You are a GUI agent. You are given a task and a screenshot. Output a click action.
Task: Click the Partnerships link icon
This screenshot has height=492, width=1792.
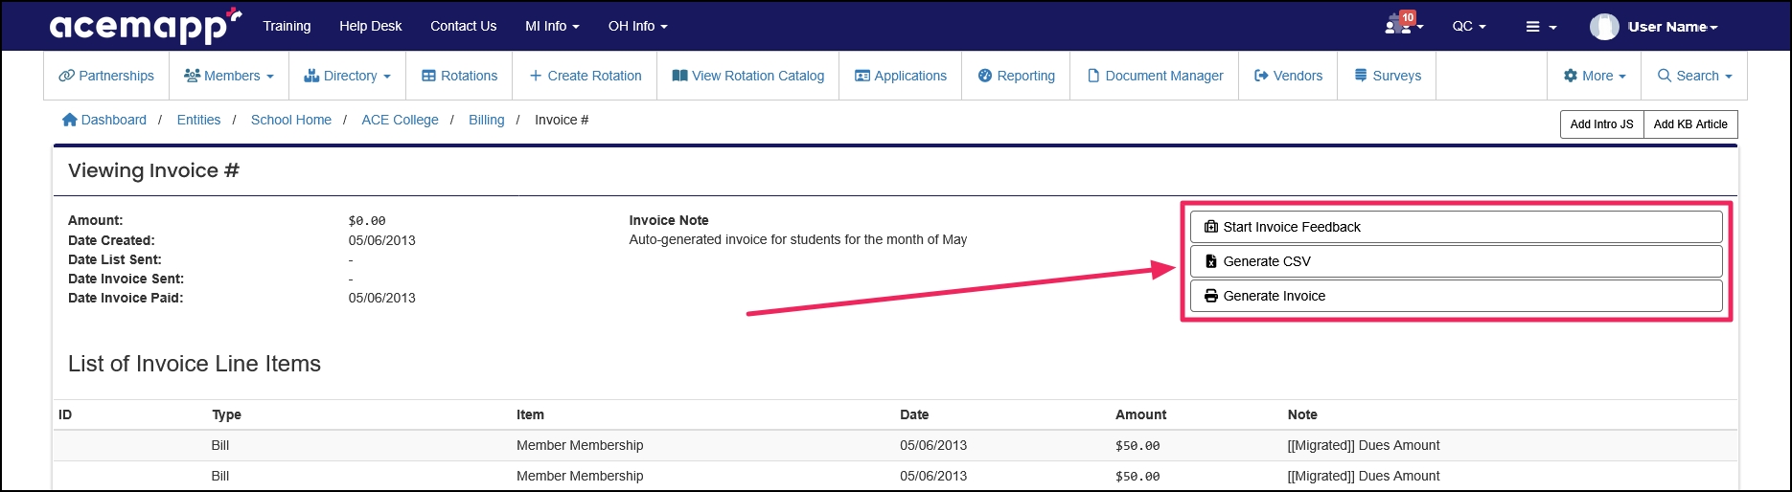(66, 76)
